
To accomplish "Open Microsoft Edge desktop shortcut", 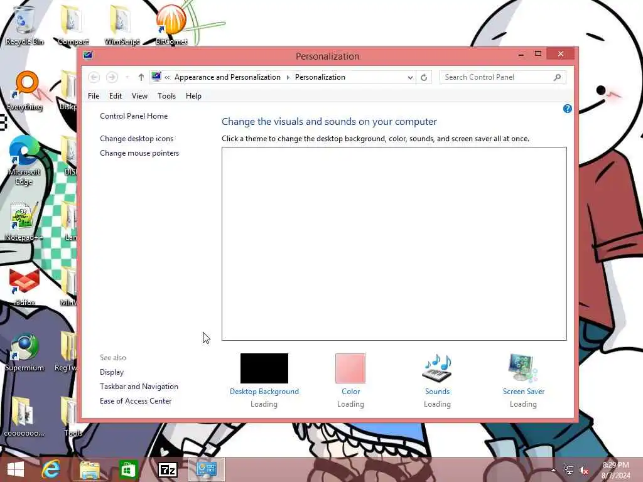I will pyautogui.click(x=24, y=160).
